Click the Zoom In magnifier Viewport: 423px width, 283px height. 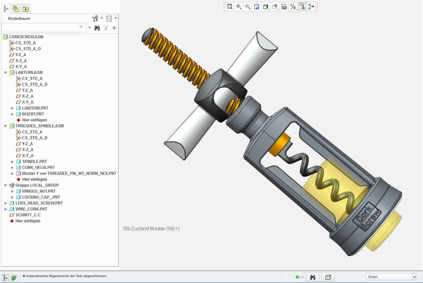coord(239,7)
